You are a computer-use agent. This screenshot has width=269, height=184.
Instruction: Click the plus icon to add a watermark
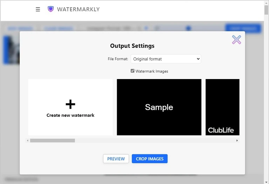70,104
